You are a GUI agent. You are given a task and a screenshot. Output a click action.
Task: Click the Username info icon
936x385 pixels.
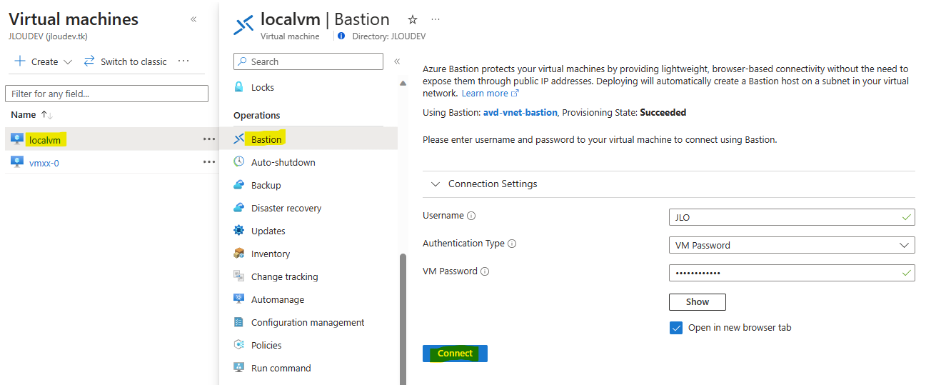click(471, 216)
